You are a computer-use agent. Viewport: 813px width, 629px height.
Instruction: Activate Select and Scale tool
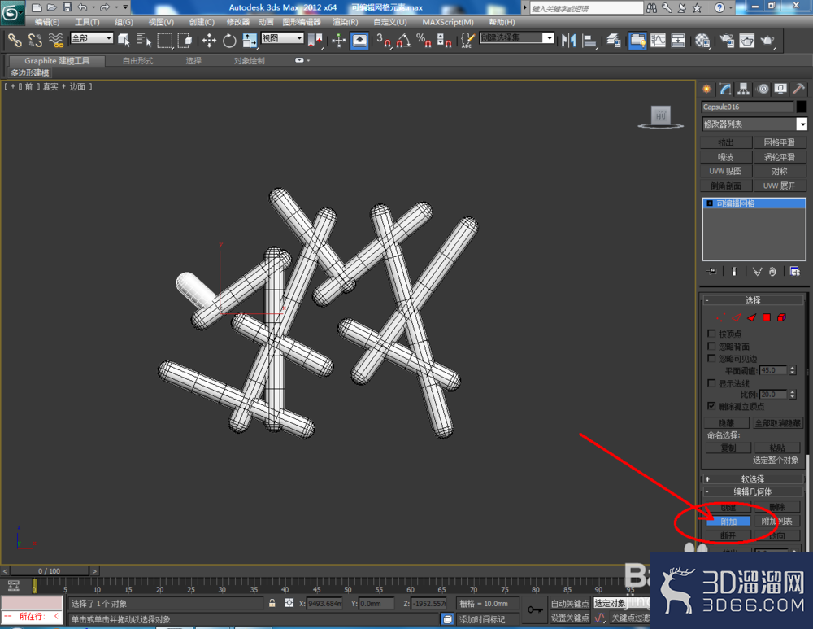tap(250, 41)
